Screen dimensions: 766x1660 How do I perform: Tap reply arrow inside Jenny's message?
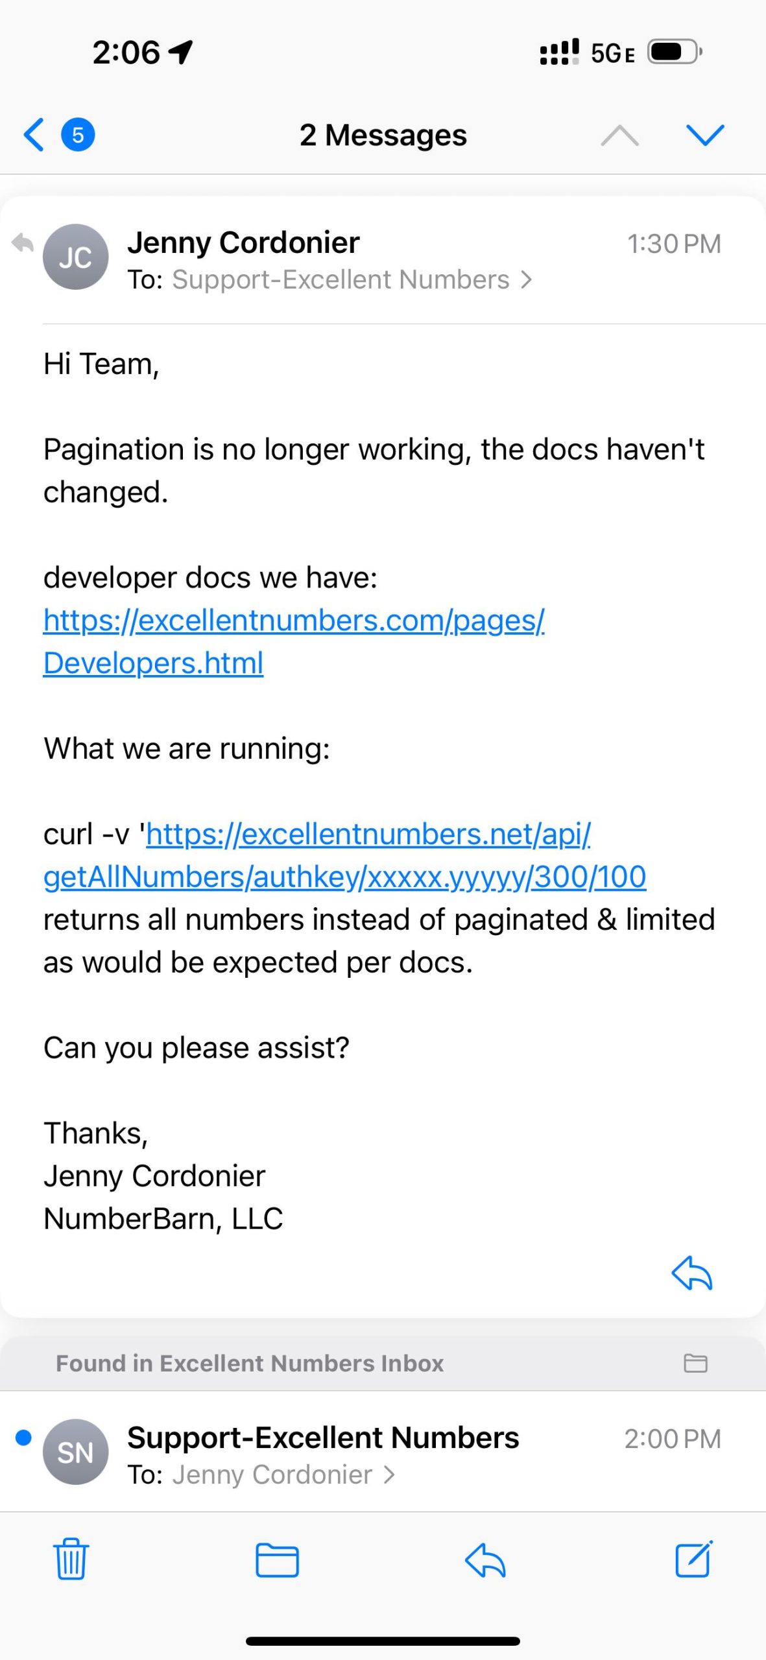[x=692, y=1273]
